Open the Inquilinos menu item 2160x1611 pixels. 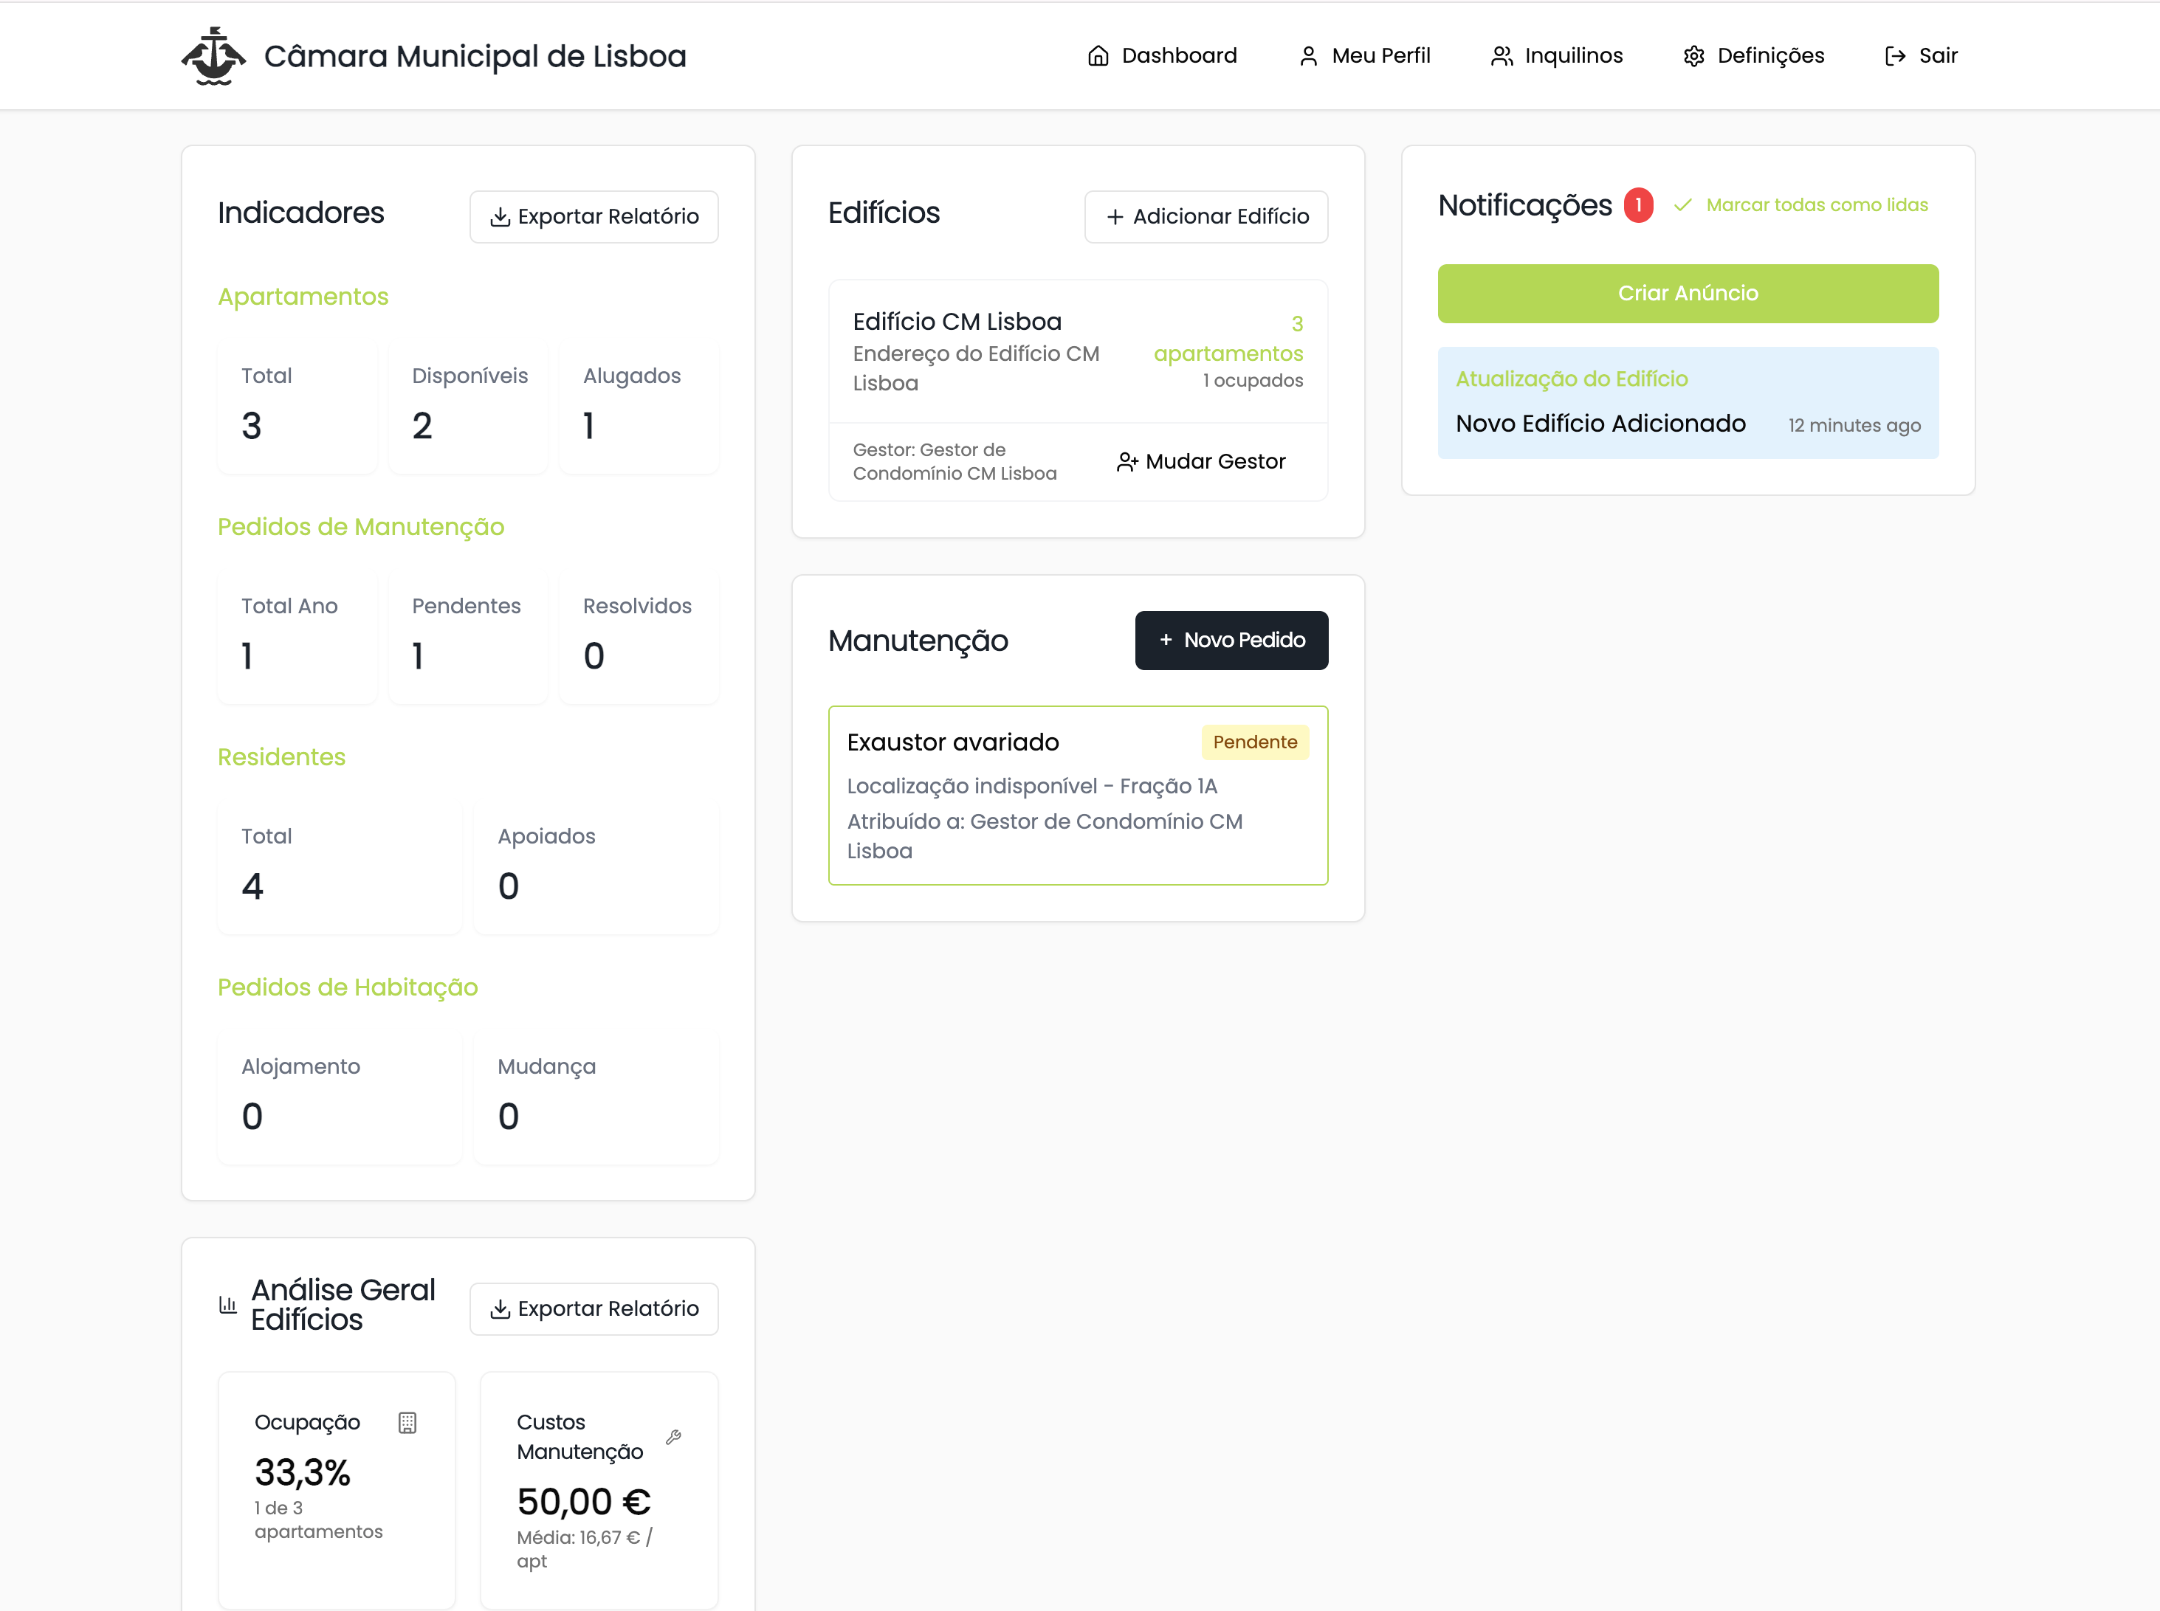1557,55
